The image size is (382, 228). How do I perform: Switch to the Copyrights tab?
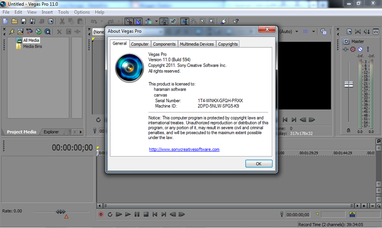point(228,44)
